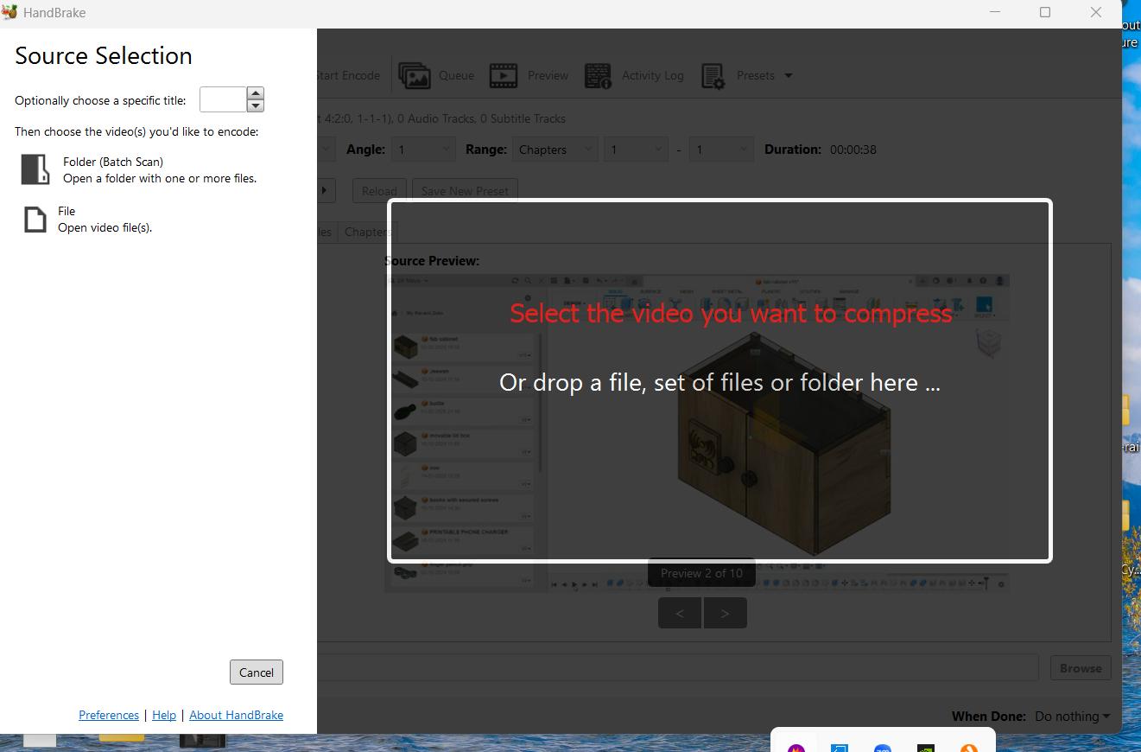Minimize the HandBrake window
Viewport: 1141px width, 752px height.
coord(996,12)
